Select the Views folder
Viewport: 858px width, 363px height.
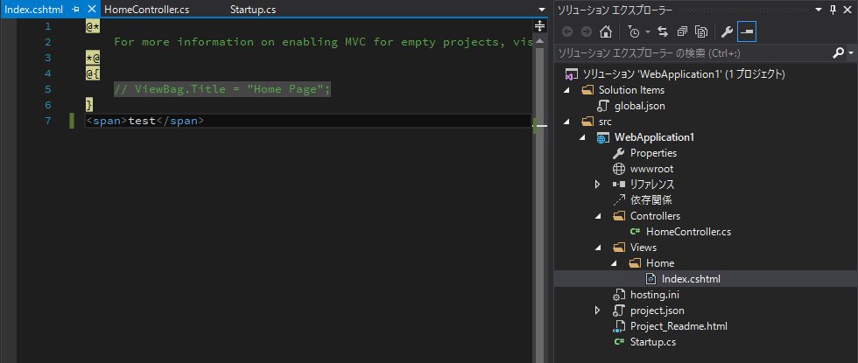643,248
